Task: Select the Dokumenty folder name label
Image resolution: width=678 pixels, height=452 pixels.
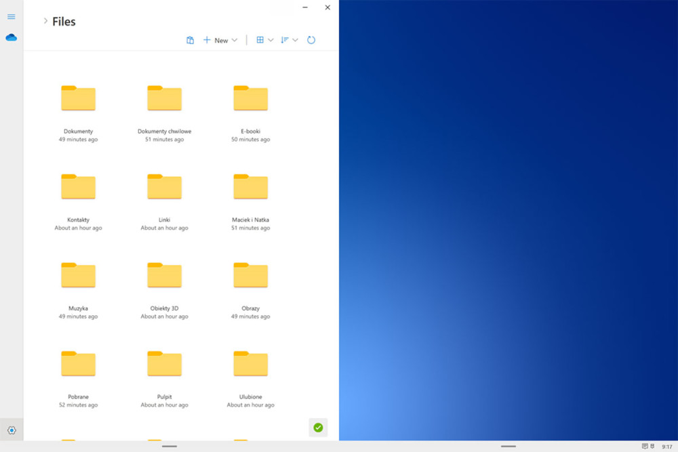Action: tap(78, 131)
